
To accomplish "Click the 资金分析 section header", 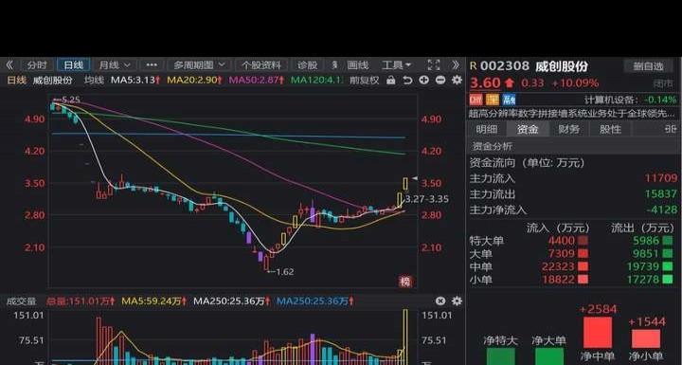I will pos(493,146).
